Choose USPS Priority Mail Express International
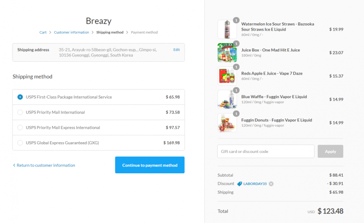364x223 pixels. [20, 128]
